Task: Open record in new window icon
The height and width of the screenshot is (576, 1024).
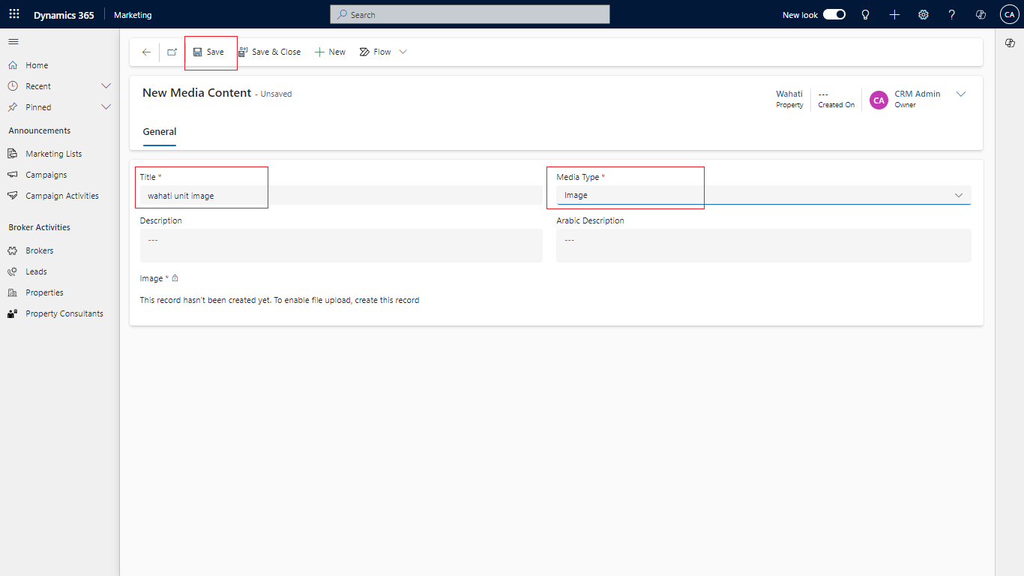Action: click(x=172, y=52)
